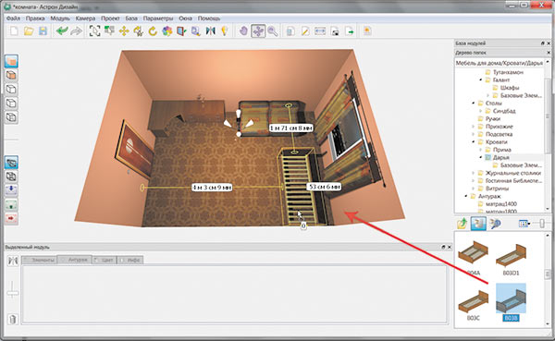The width and height of the screenshot is (555, 341).
Task: Click the light bulb lighting icon
Action: 225,31
